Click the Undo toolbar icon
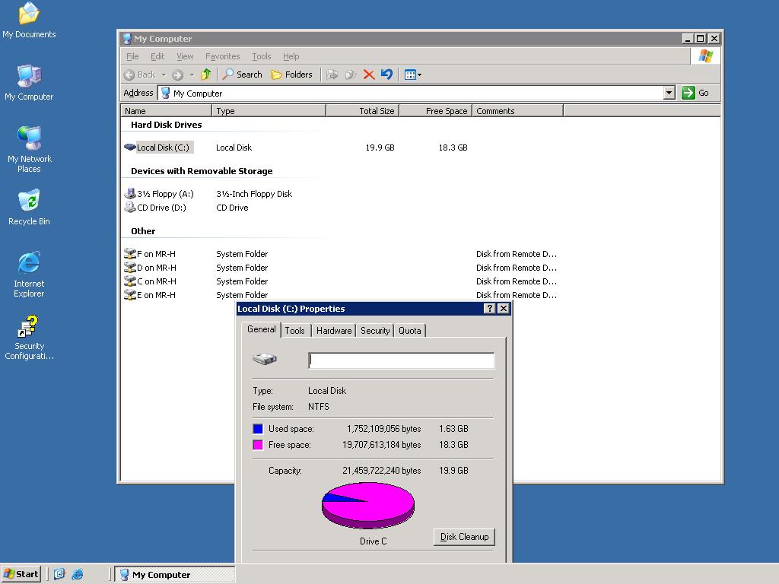 pos(386,75)
